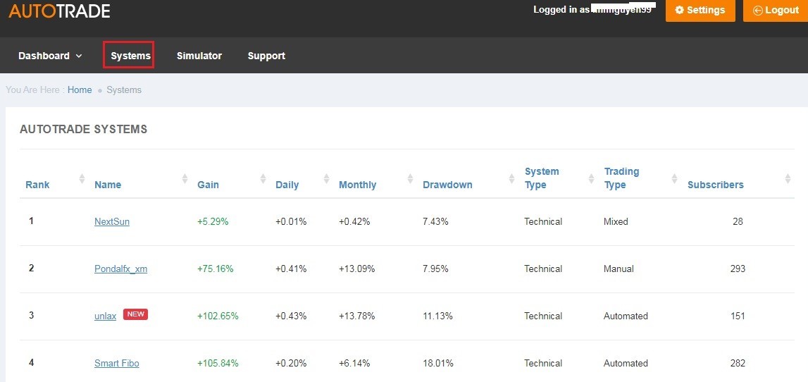The width and height of the screenshot is (808, 382).
Task: Open the Smart Fibo system link
Action: pyautogui.click(x=116, y=363)
